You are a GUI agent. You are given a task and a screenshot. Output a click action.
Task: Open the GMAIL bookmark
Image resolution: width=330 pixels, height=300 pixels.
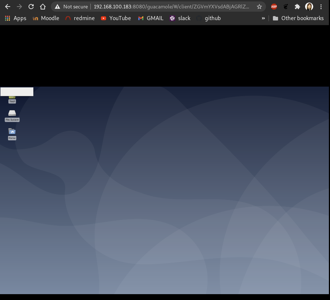151,18
